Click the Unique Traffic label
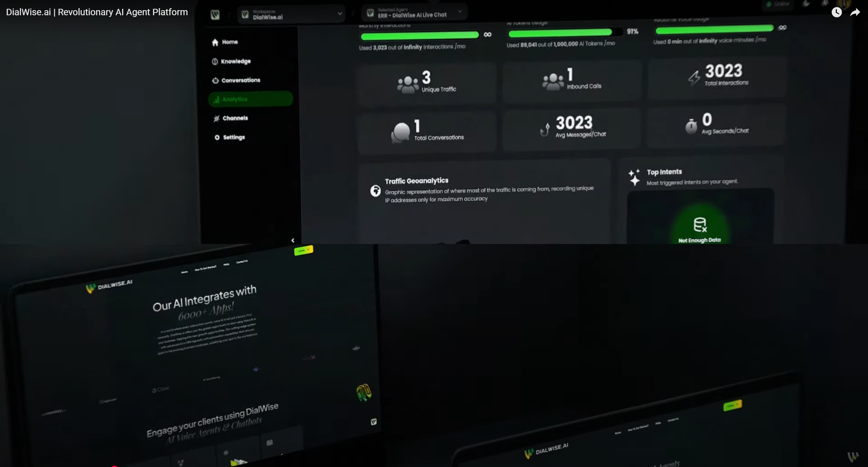The image size is (868, 467). tap(439, 89)
